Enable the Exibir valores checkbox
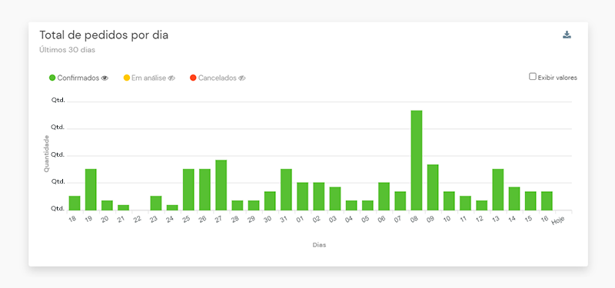Screen dimensions: 615x288 (532, 76)
